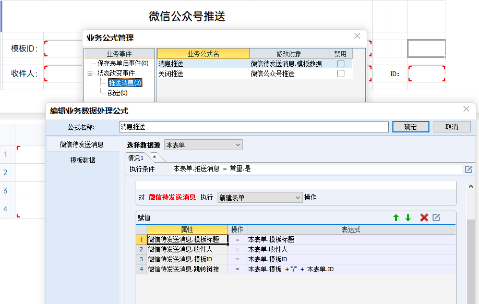
Task: Click the ID field on background form
Action: tap(427, 74)
